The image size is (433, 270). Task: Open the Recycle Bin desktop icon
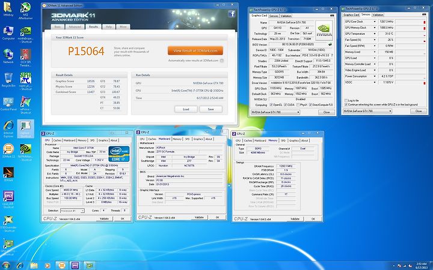pos(8,79)
